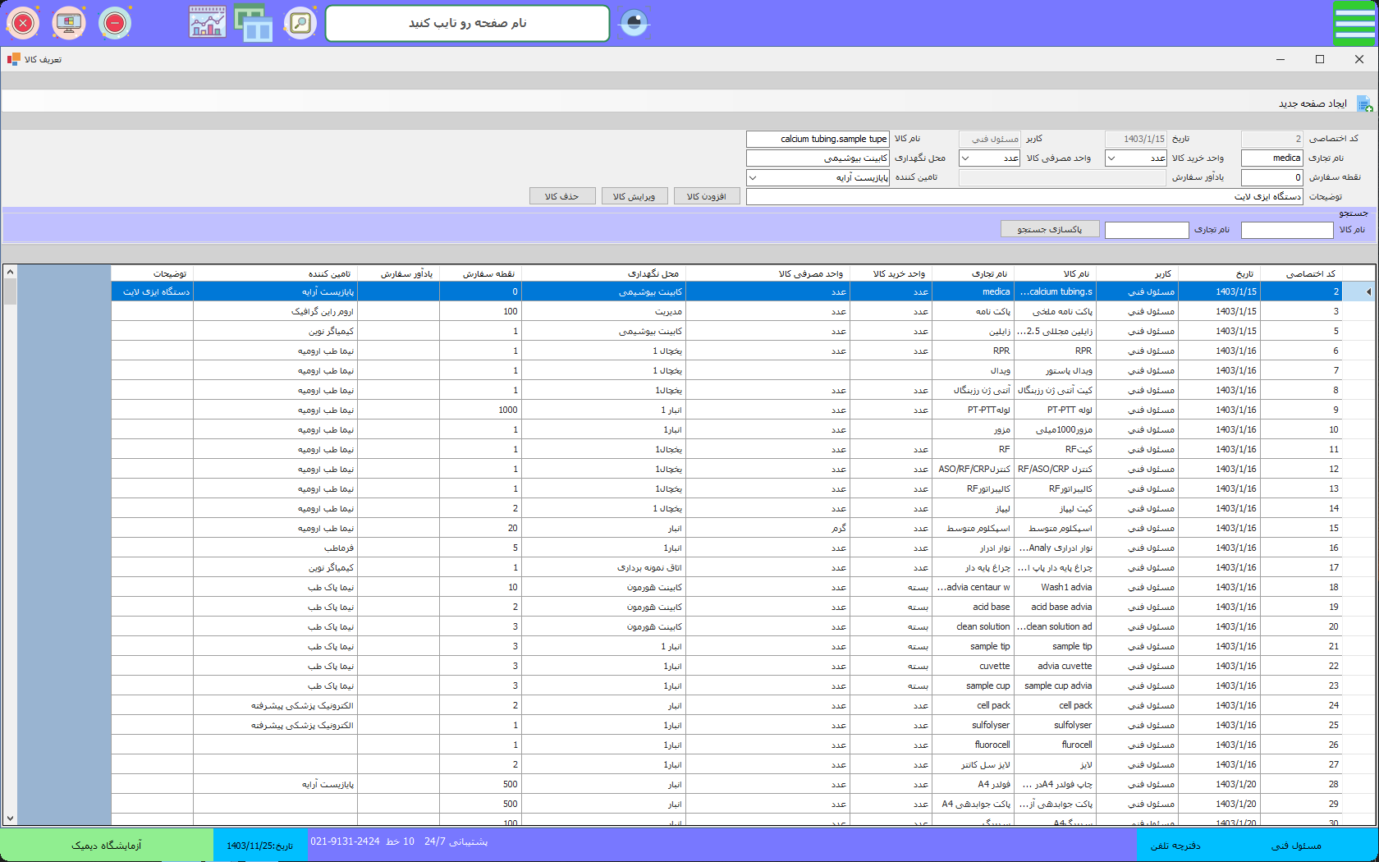Click the magnifier search icon
This screenshot has height=862, width=1379.
(x=300, y=23)
